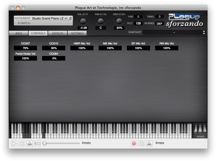
Task: Click the stop icon next to the record button
Action: pos(142,144)
